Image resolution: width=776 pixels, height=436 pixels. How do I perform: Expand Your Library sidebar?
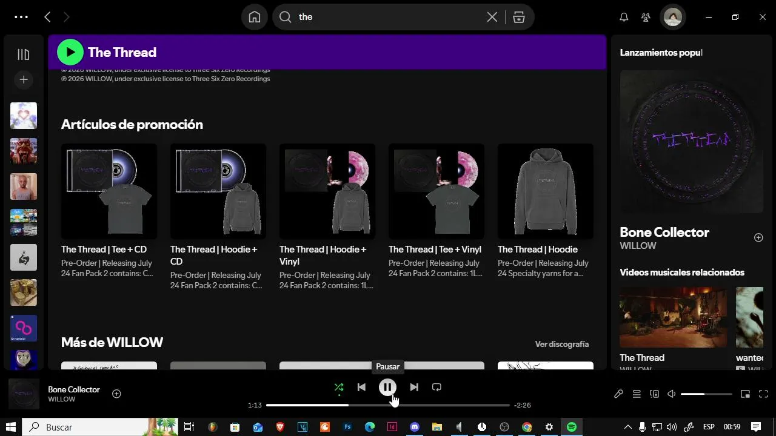[24, 54]
